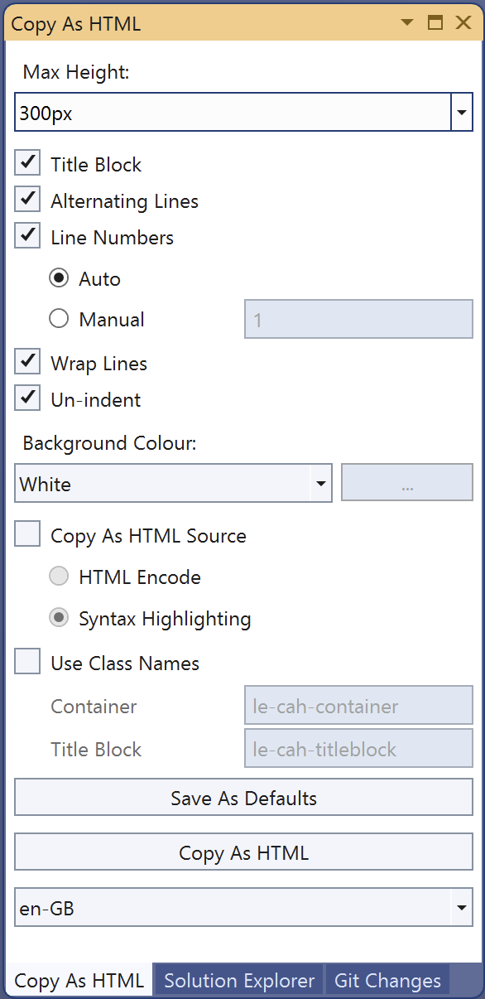Disable the Un-indent setting
The image size is (485, 999).
27,398
